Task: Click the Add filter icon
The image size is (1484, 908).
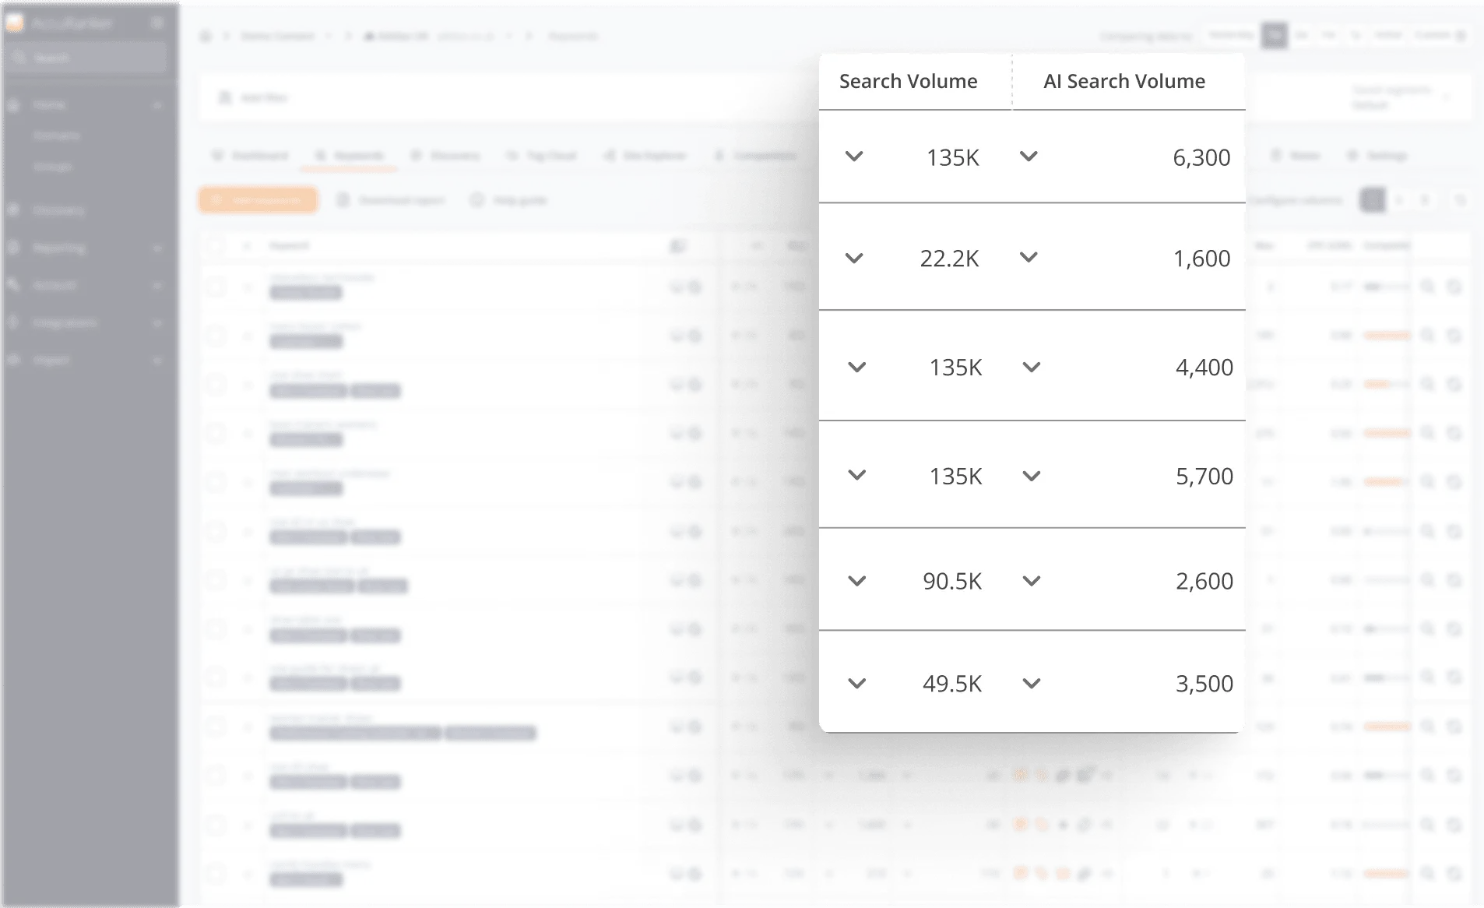Action: pos(225,97)
